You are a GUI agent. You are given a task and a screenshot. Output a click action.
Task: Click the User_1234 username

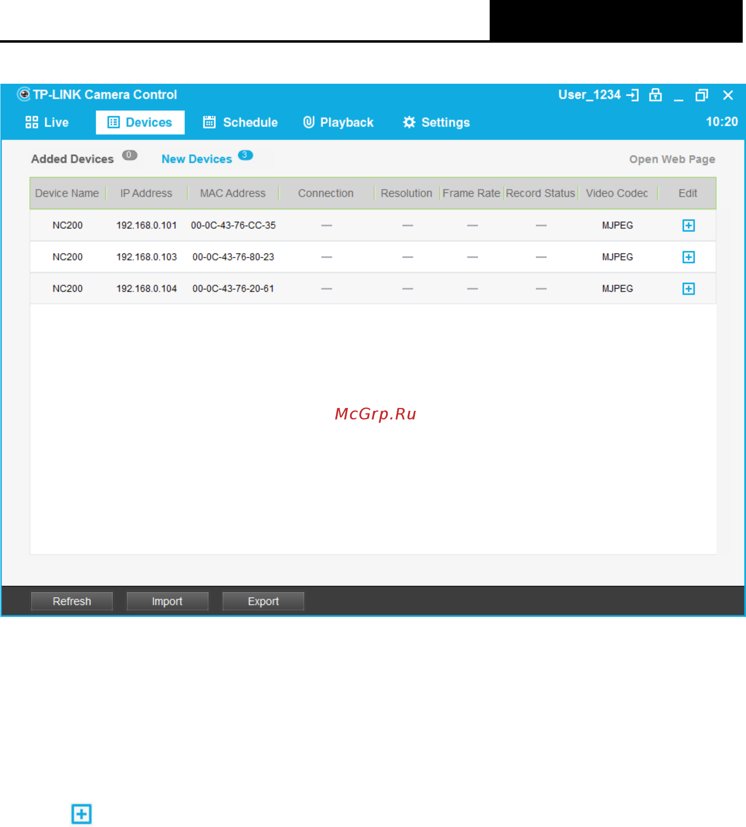pos(589,95)
